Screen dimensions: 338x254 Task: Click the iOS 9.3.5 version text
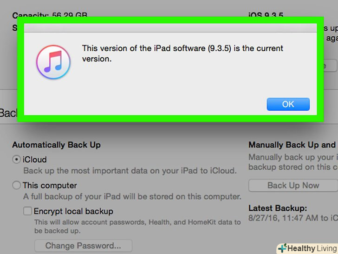[x=266, y=15]
